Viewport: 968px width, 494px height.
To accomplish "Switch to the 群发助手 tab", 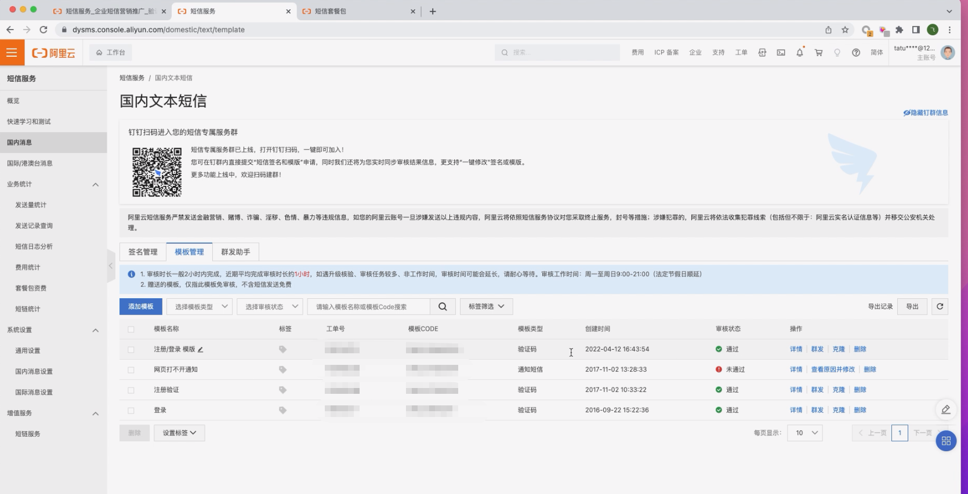I will point(235,252).
